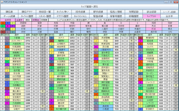Select the OPS stat category
The image size is (179, 111).
(x=170, y=32)
